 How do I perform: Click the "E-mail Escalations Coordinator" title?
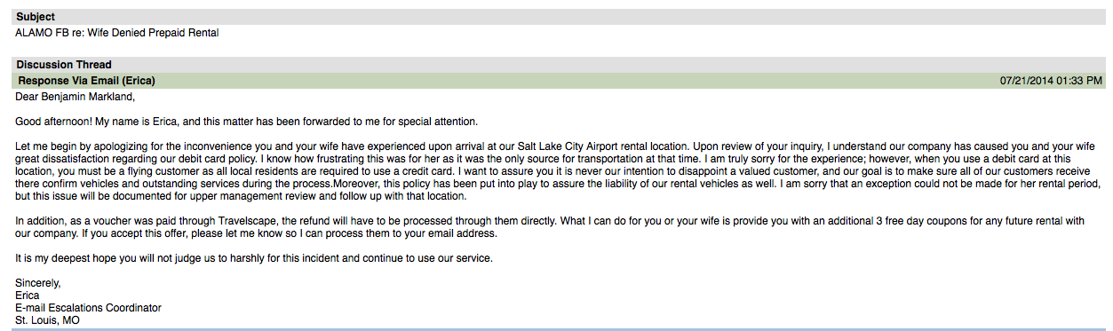pos(89,308)
